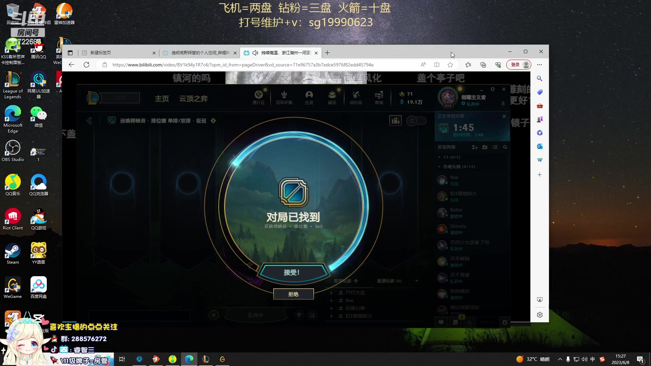
Task: Open the 主页 tab in League client
Action: [x=162, y=99]
